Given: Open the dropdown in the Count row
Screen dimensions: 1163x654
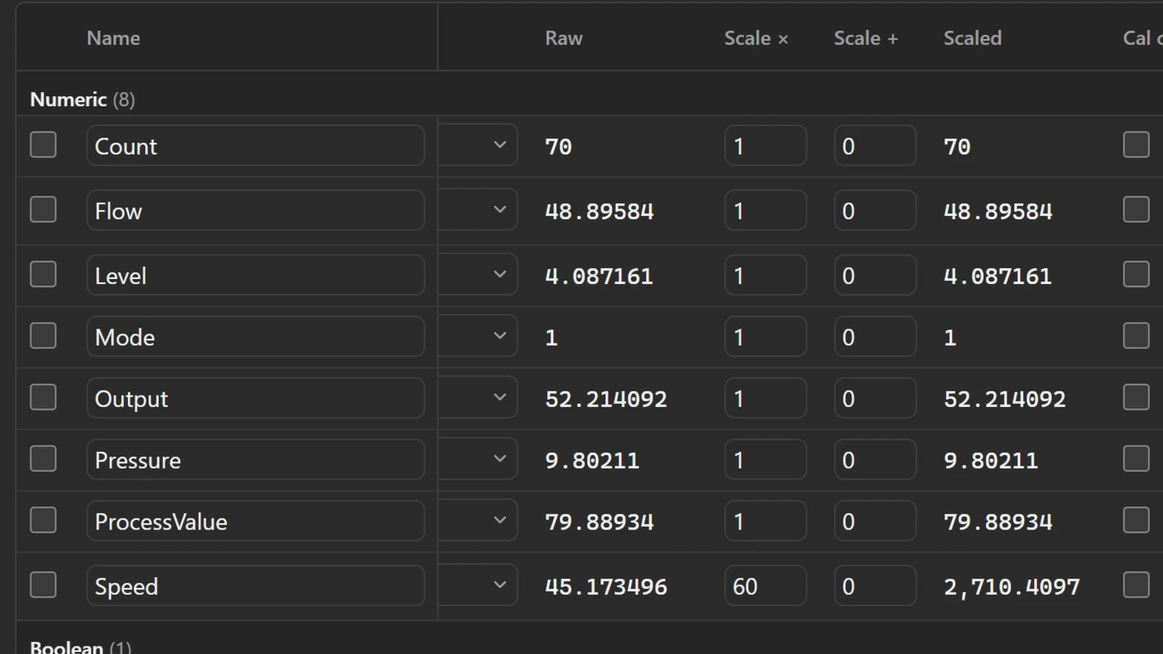Looking at the screenshot, I should (478, 145).
